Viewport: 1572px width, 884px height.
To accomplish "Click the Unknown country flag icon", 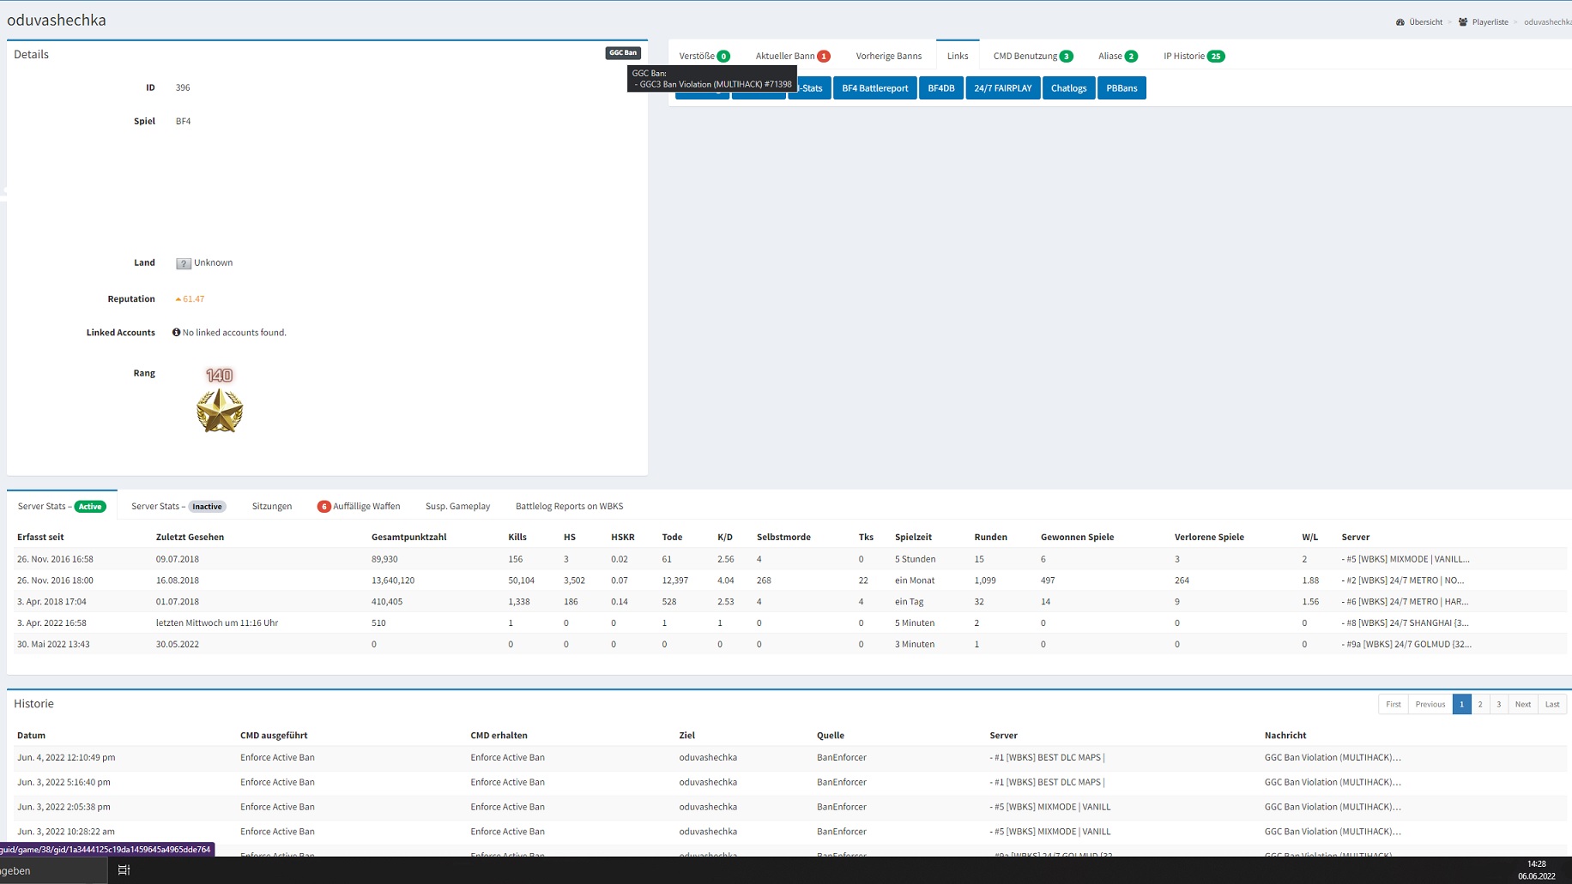I will click(184, 263).
